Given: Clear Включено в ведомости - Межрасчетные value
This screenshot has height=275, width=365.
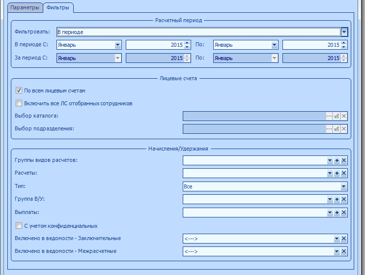Looking at the screenshot, I should pyautogui.click(x=344, y=251).
